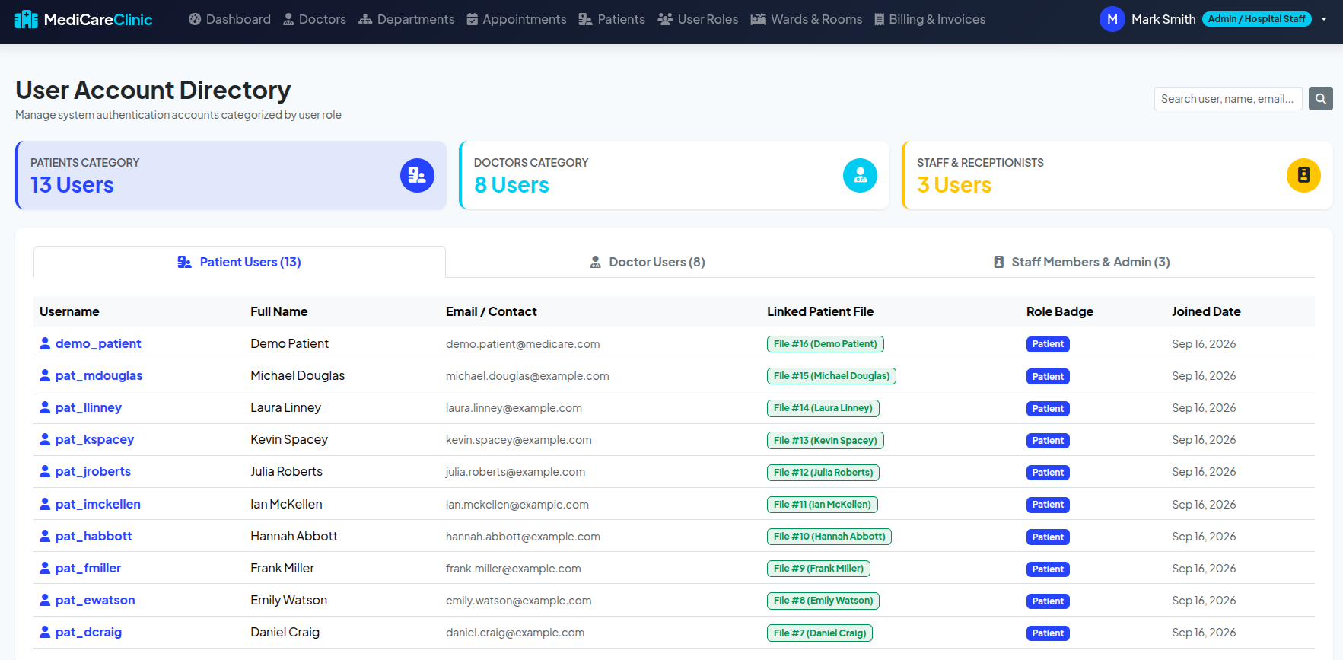Click the user icon beside pat_habbott
Screen dimensions: 1343x660
coord(45,536)
